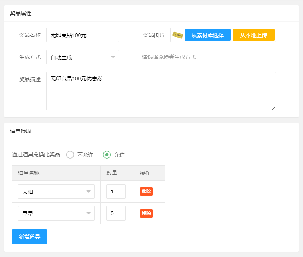Click the 奖品描述 label
Viewport: 303px width, 257px height.
point(30,79)
